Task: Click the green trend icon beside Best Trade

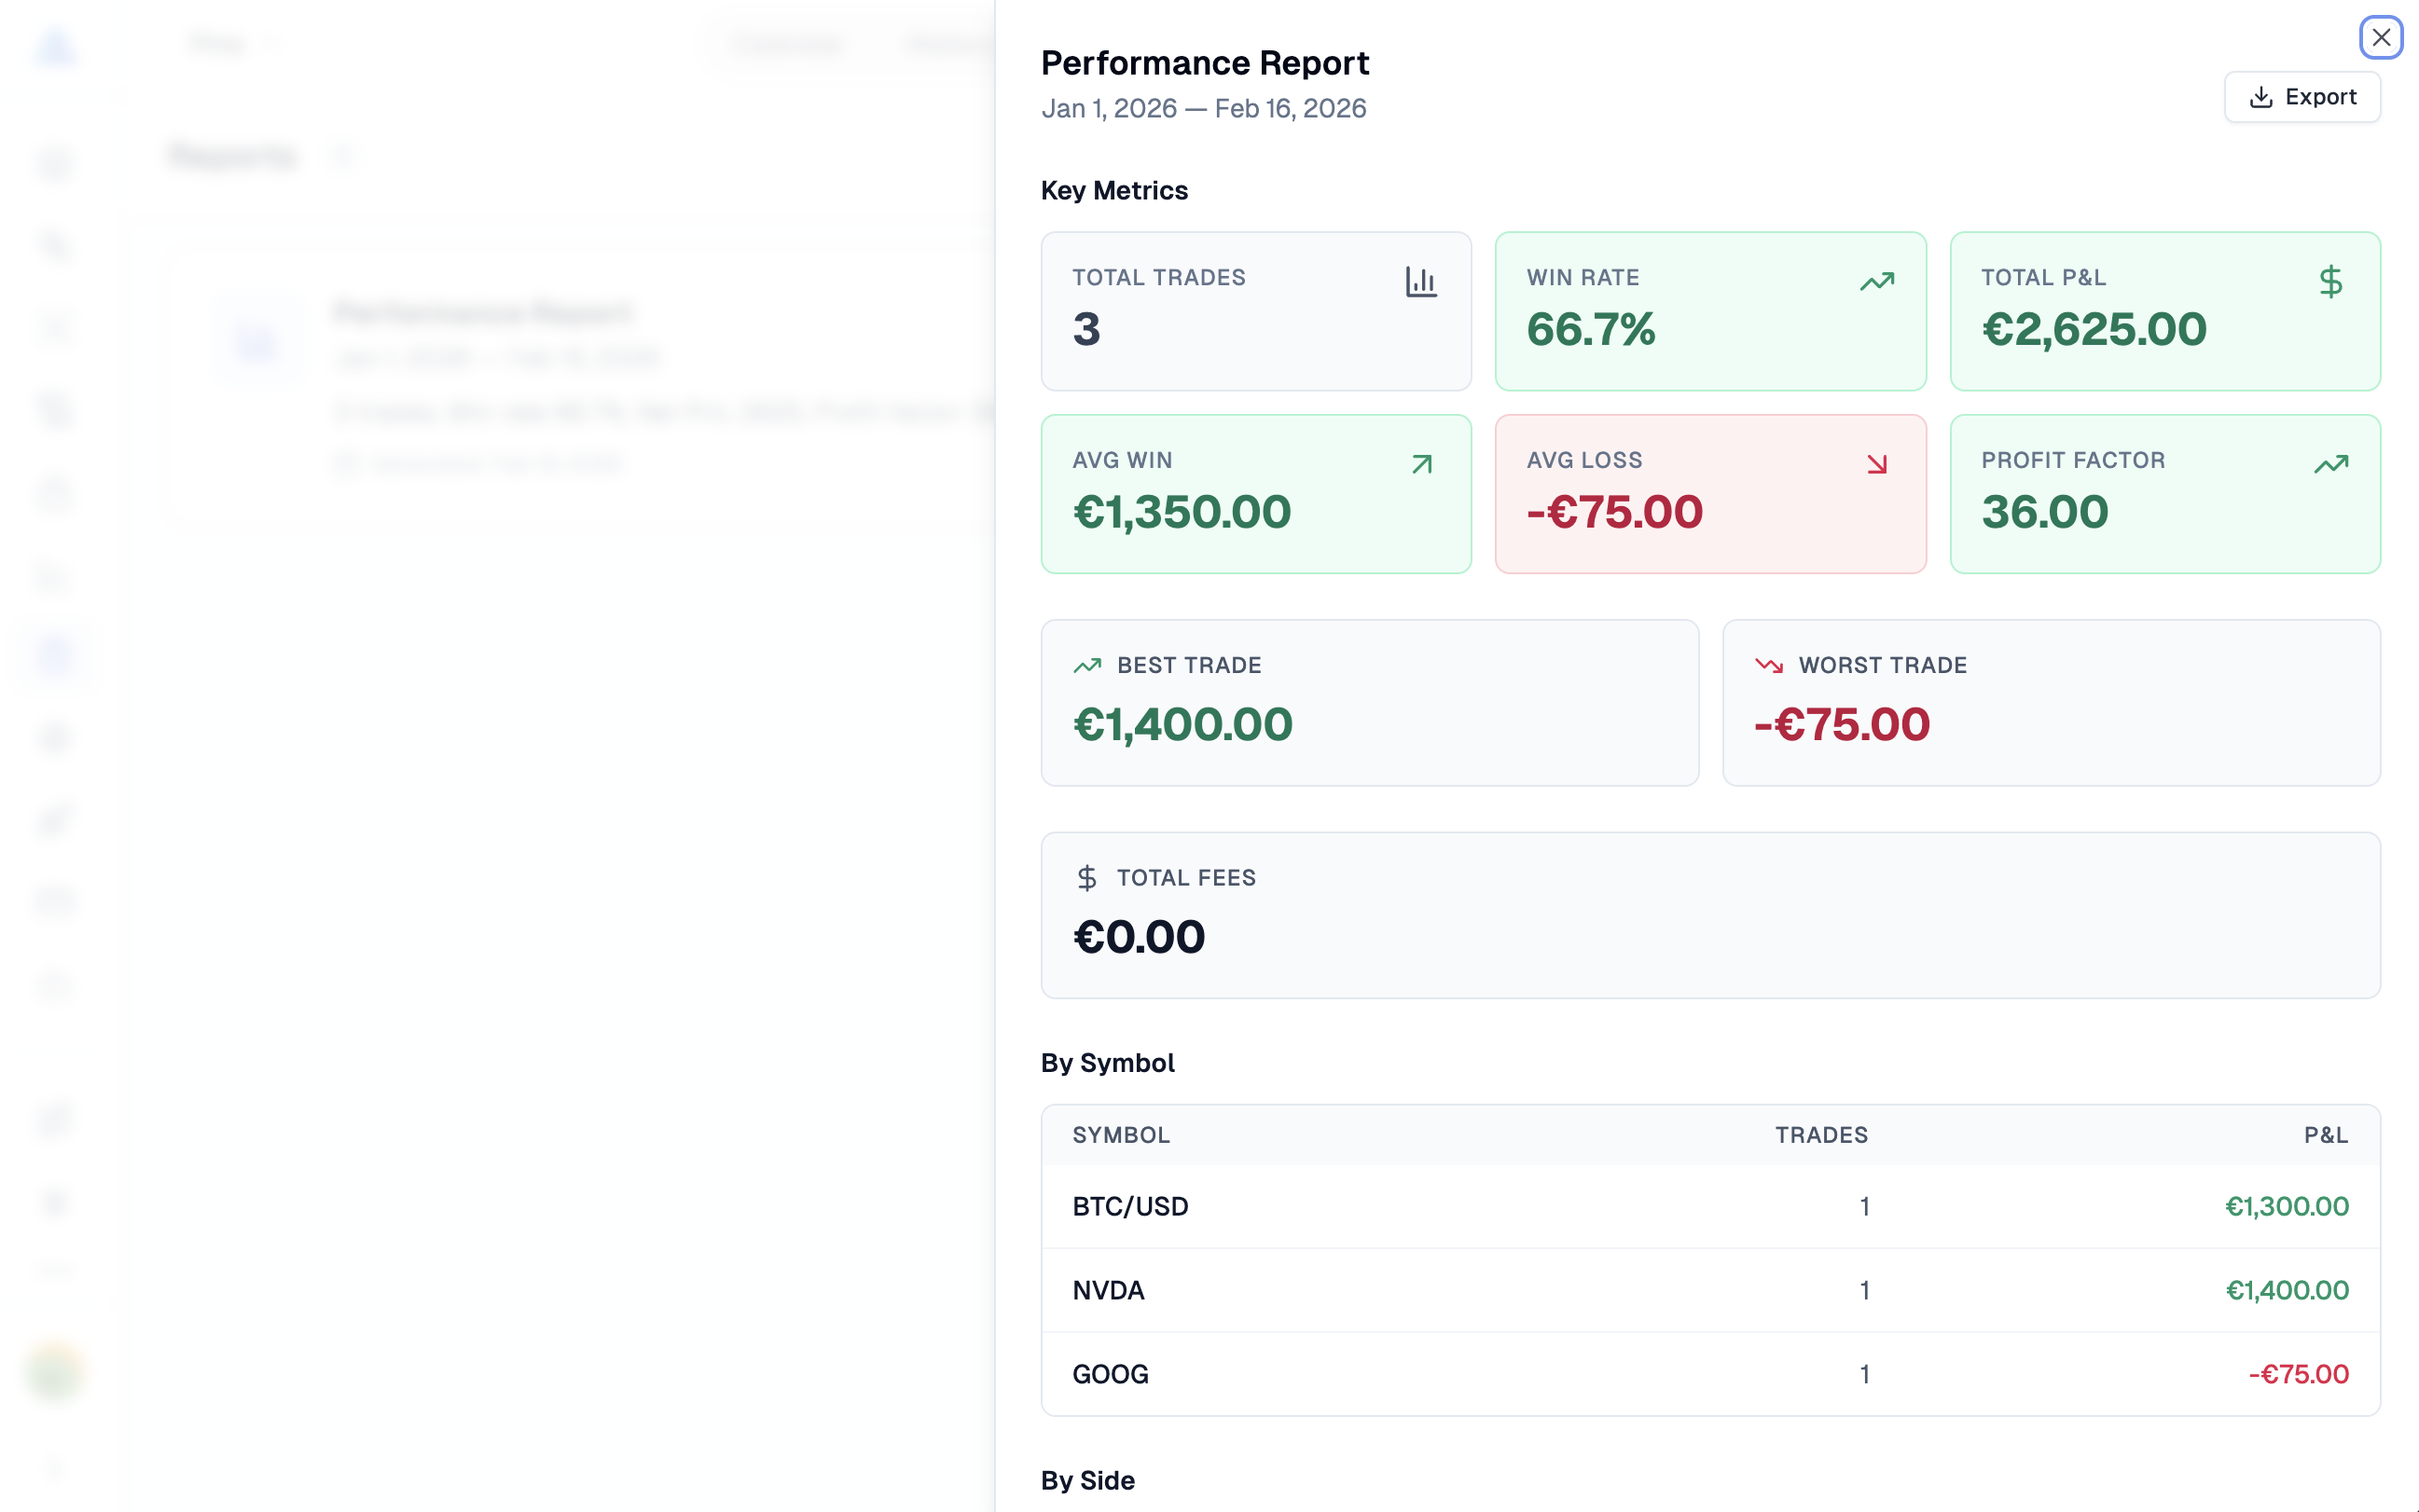Action: click(1086, 664)
